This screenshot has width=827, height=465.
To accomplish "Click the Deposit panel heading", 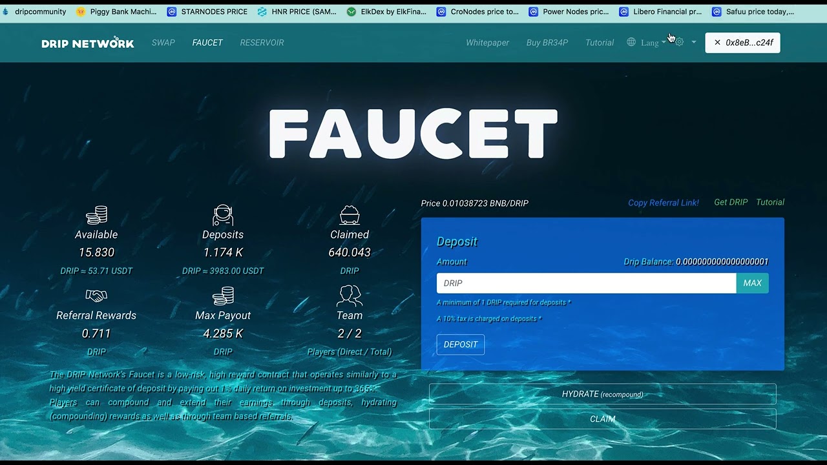I will 457,242.
